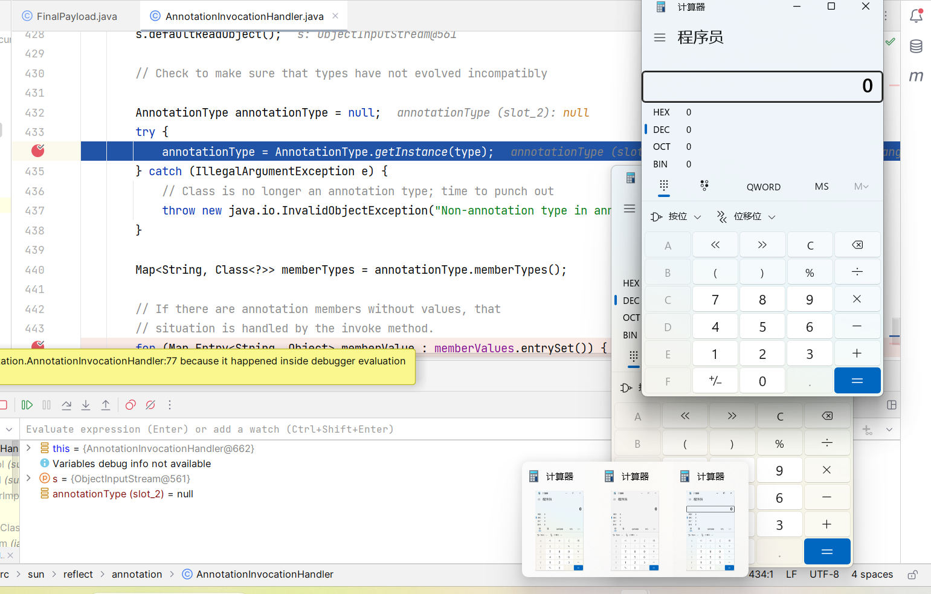931x594 pixels.
Task: Click QWORD data size button
Action: point(763,187)
